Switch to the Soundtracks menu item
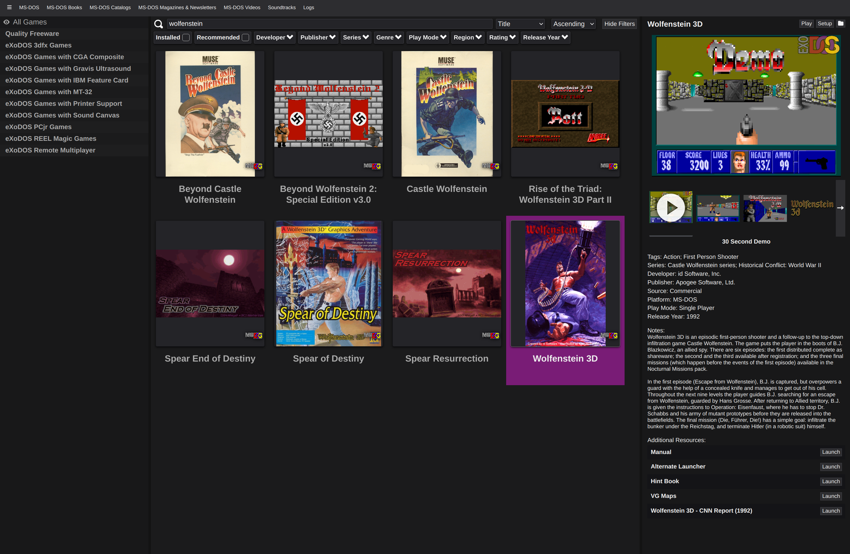This screenshot has width=850, height=554. (281, 7)
